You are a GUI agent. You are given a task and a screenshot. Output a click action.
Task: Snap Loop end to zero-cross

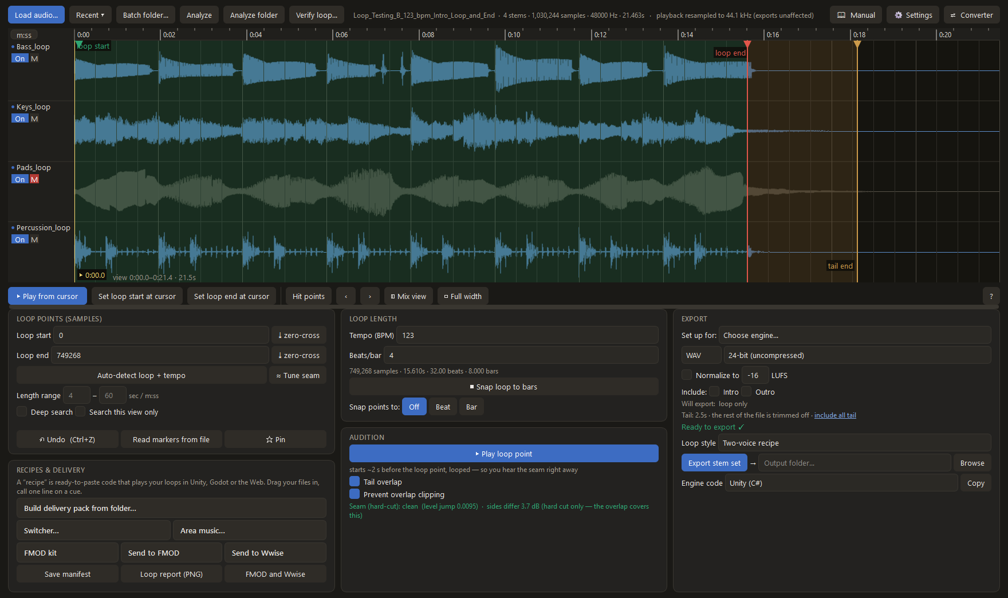pyautogui.click(x=298, y=355)
